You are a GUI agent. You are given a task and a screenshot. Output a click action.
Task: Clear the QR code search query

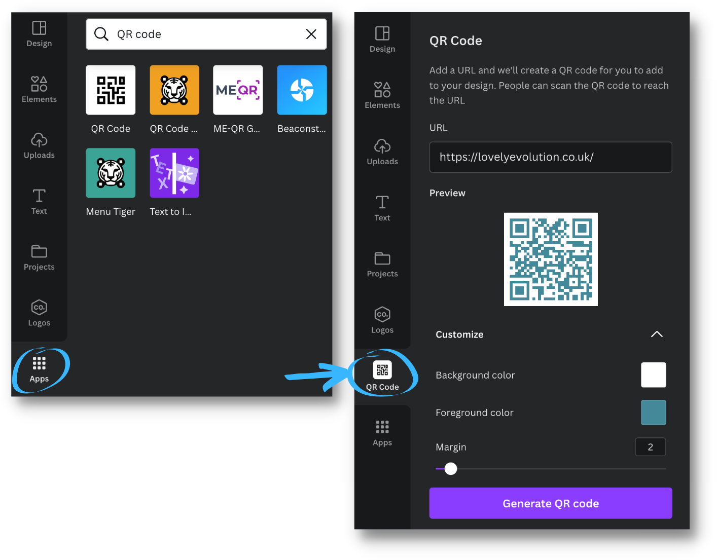pyautogui.click(x=311, y=34)
